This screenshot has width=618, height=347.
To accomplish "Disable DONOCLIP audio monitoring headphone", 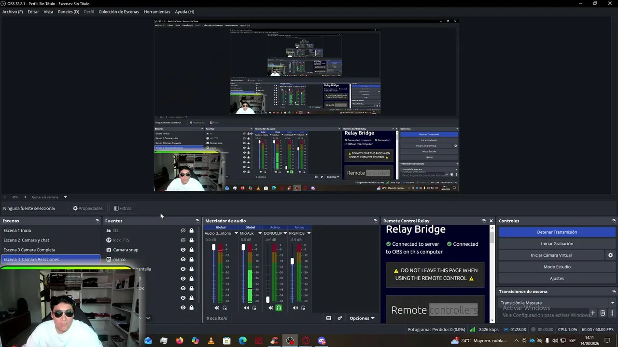I will click(x=279, y=307).
